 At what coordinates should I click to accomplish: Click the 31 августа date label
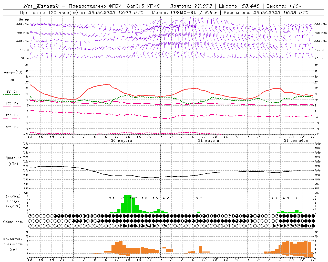pos(209,141)
